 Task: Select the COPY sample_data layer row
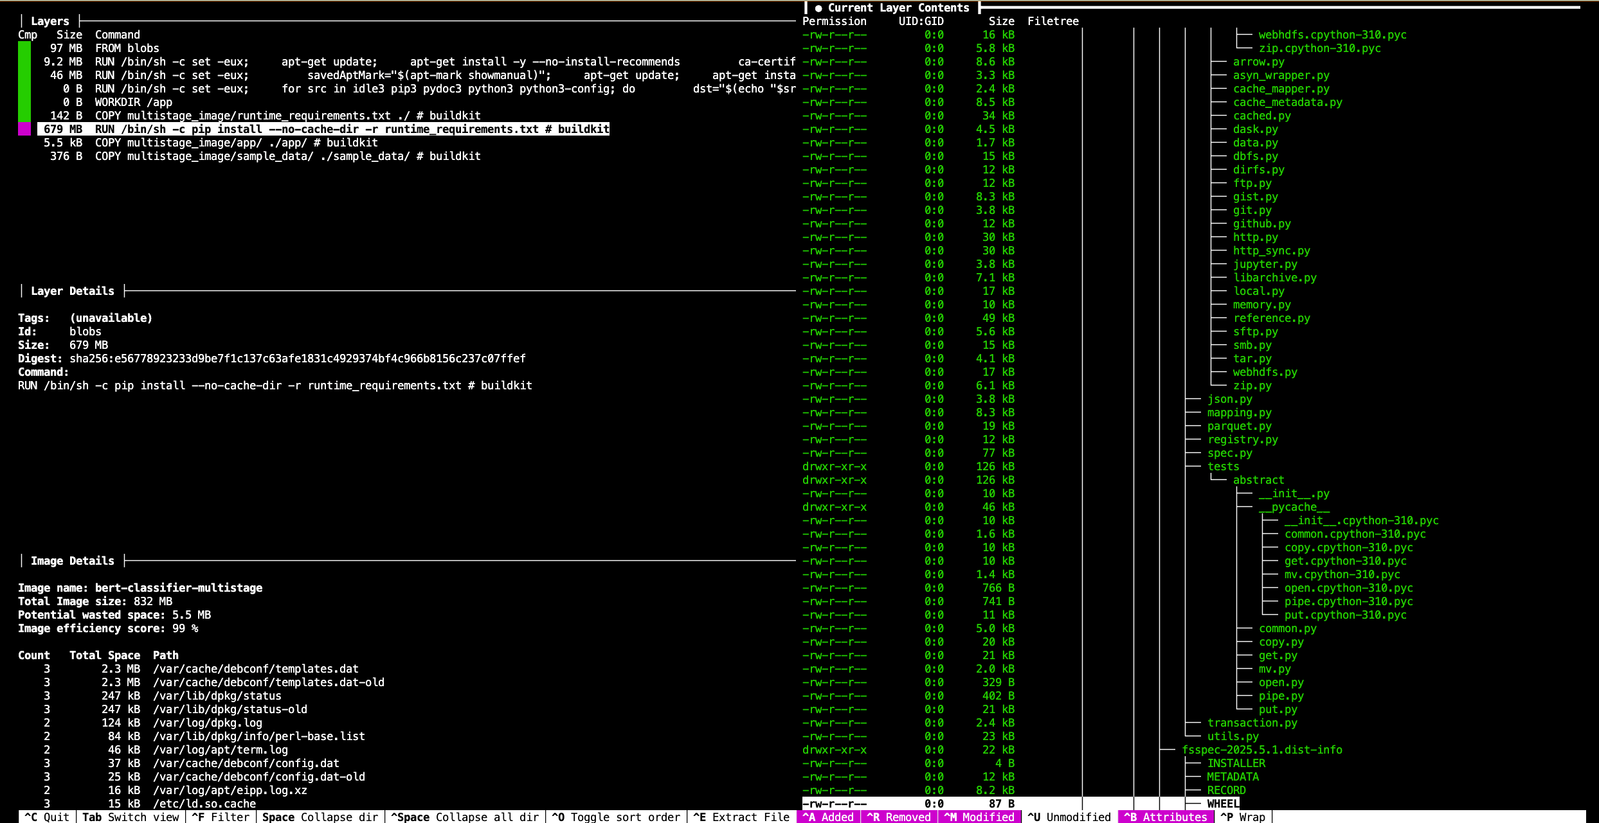287,156
